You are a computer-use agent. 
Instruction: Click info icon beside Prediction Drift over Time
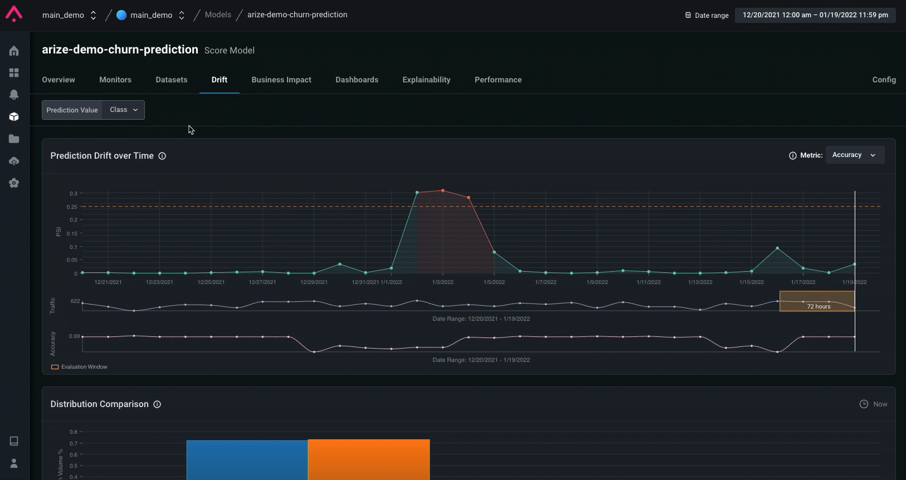(x=162, y=156)
